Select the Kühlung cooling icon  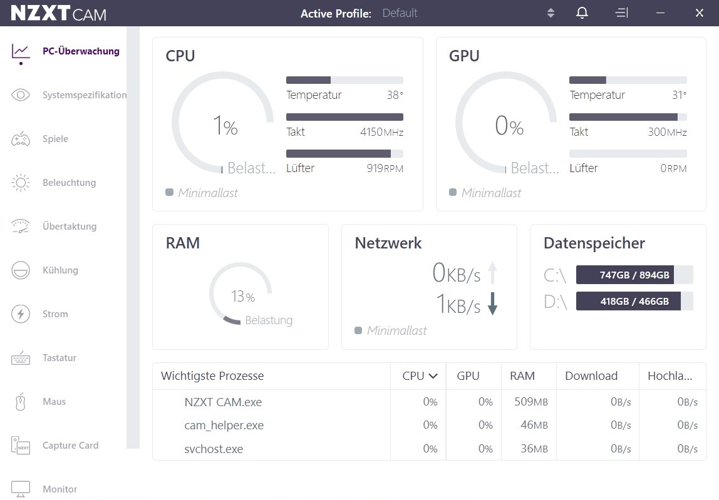21,270
